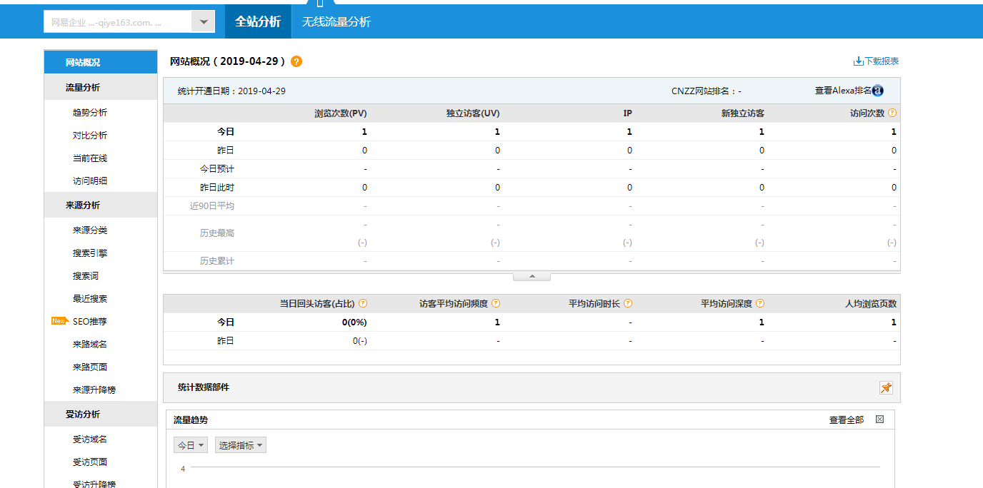This screenshot has height=488, width=983.
Task: Open the Alexa ranking icon
Action: (x=878, y=91)
